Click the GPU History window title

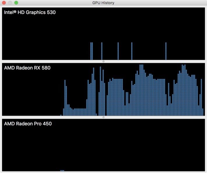point(103,3)
